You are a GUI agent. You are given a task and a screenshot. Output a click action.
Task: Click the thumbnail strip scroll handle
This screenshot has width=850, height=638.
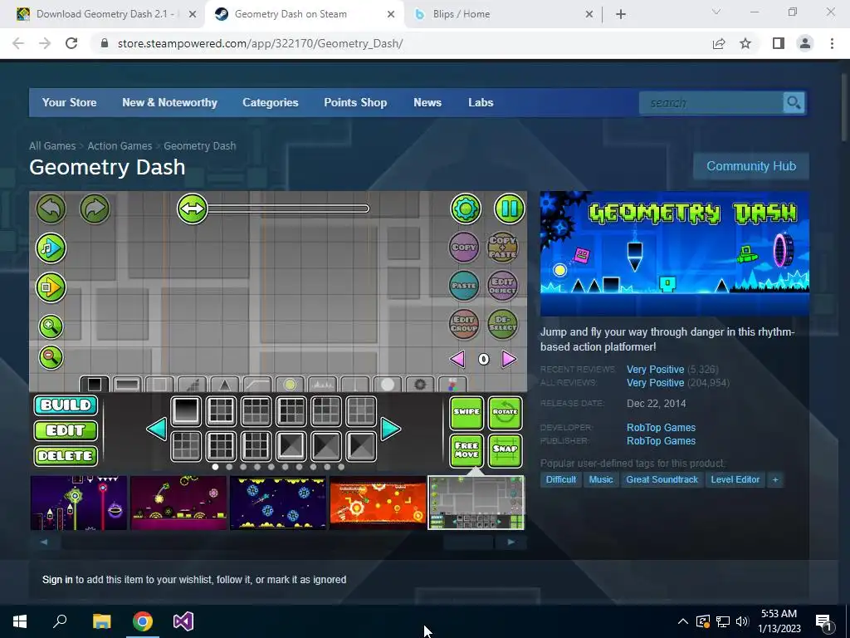(468, 542)
